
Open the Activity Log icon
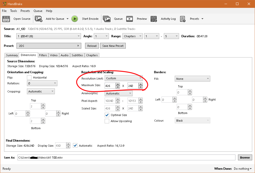pos(154,19)
